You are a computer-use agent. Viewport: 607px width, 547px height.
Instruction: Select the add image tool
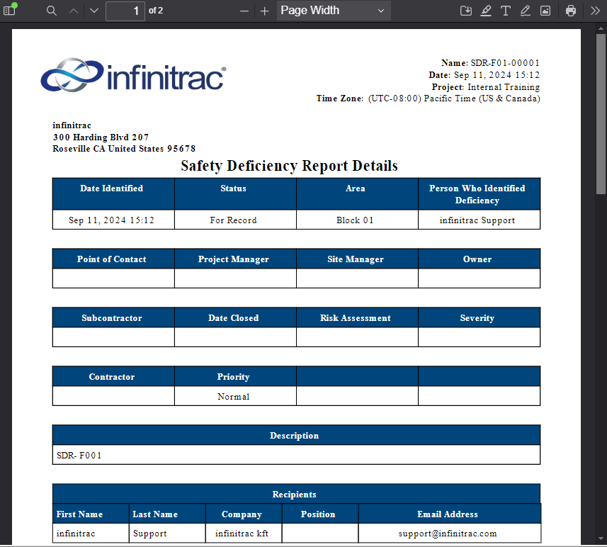(x=545, y=11)
